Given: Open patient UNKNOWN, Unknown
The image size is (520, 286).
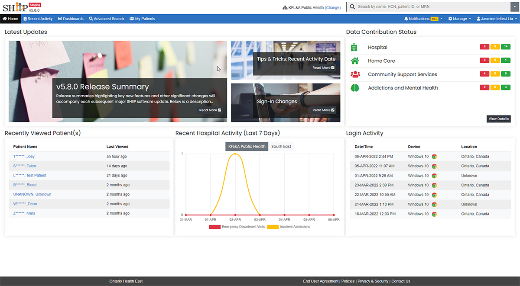Looking at the screenshot, I should [32, 195].
